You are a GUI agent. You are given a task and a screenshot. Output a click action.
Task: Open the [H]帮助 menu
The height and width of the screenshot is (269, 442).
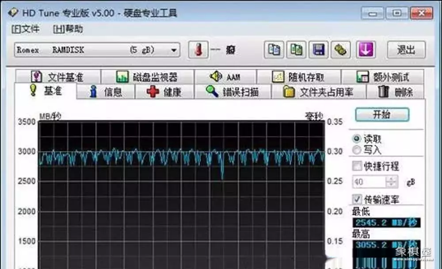(x=68, y=29)
